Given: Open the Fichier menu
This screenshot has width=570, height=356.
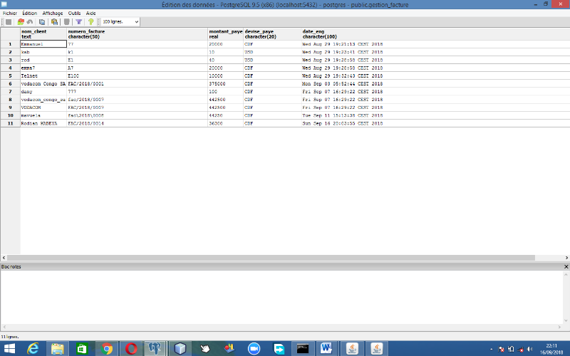Looking at the screenshot, I should point(10,13).
